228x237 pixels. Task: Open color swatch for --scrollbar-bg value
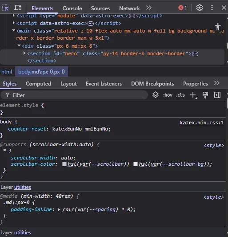136,164
